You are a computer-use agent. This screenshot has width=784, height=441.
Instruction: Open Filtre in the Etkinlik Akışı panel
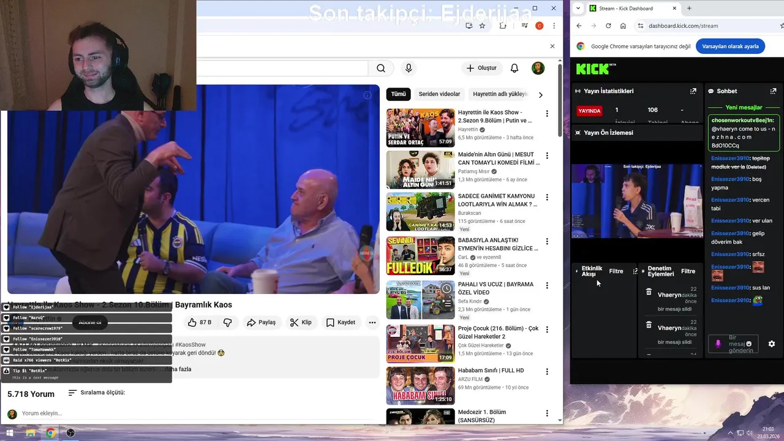pos(616,271)
